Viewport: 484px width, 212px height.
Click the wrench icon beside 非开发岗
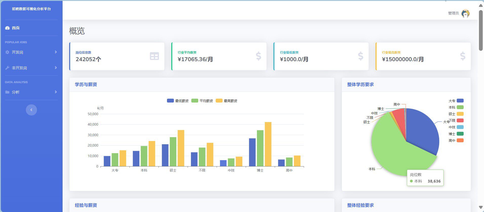tap(7, 68)
